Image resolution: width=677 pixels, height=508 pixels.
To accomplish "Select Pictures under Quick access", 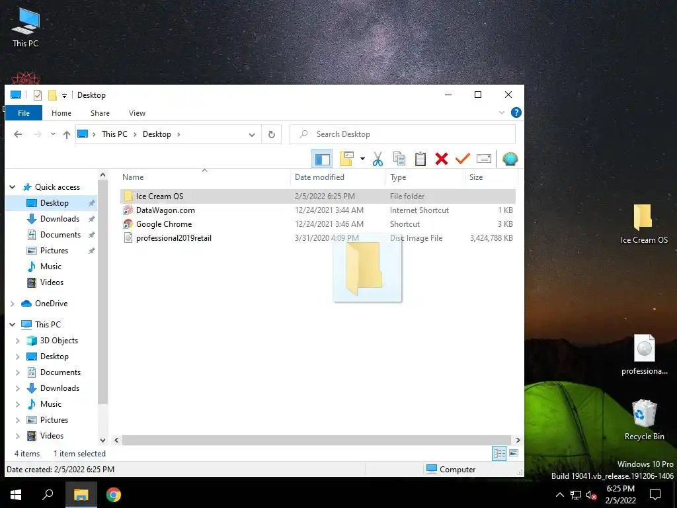I will [54, 251].
